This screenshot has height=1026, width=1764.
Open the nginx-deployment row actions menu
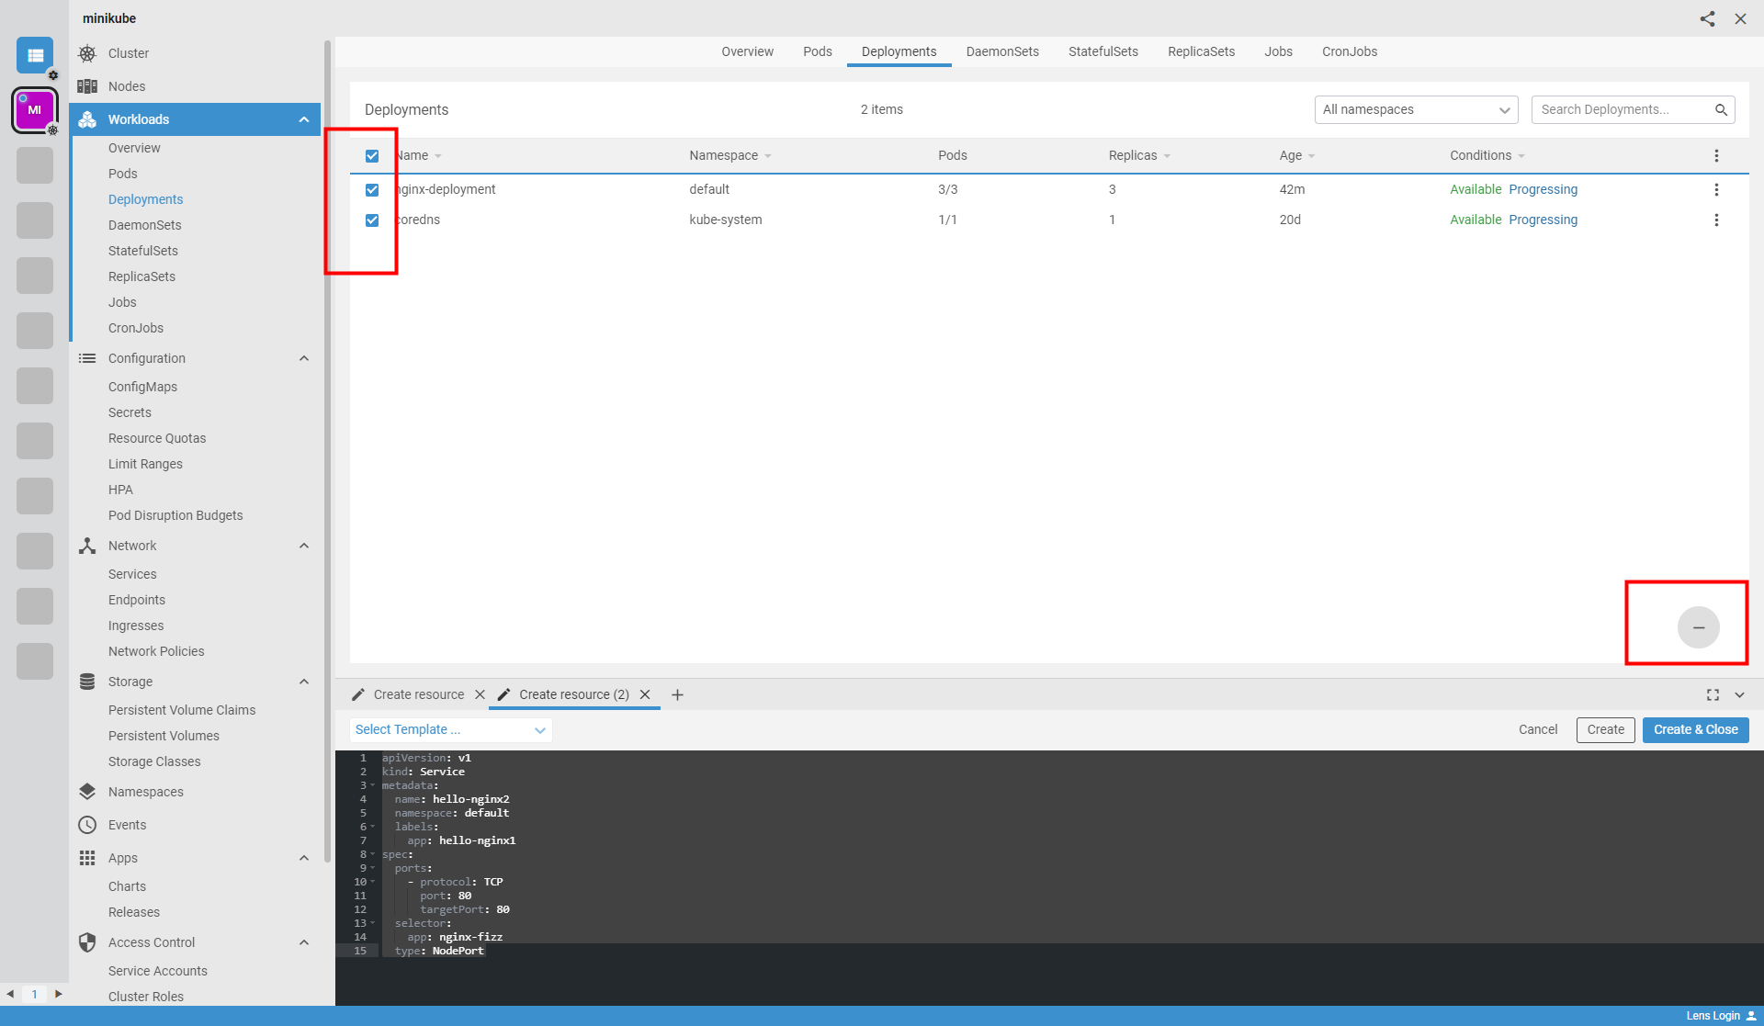[x=1716, y=189]
